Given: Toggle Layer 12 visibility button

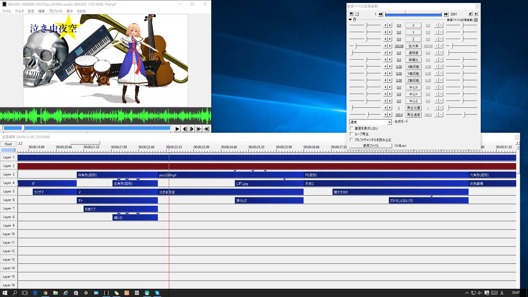Looking at the screenshot, I should (x=9, y=251).
